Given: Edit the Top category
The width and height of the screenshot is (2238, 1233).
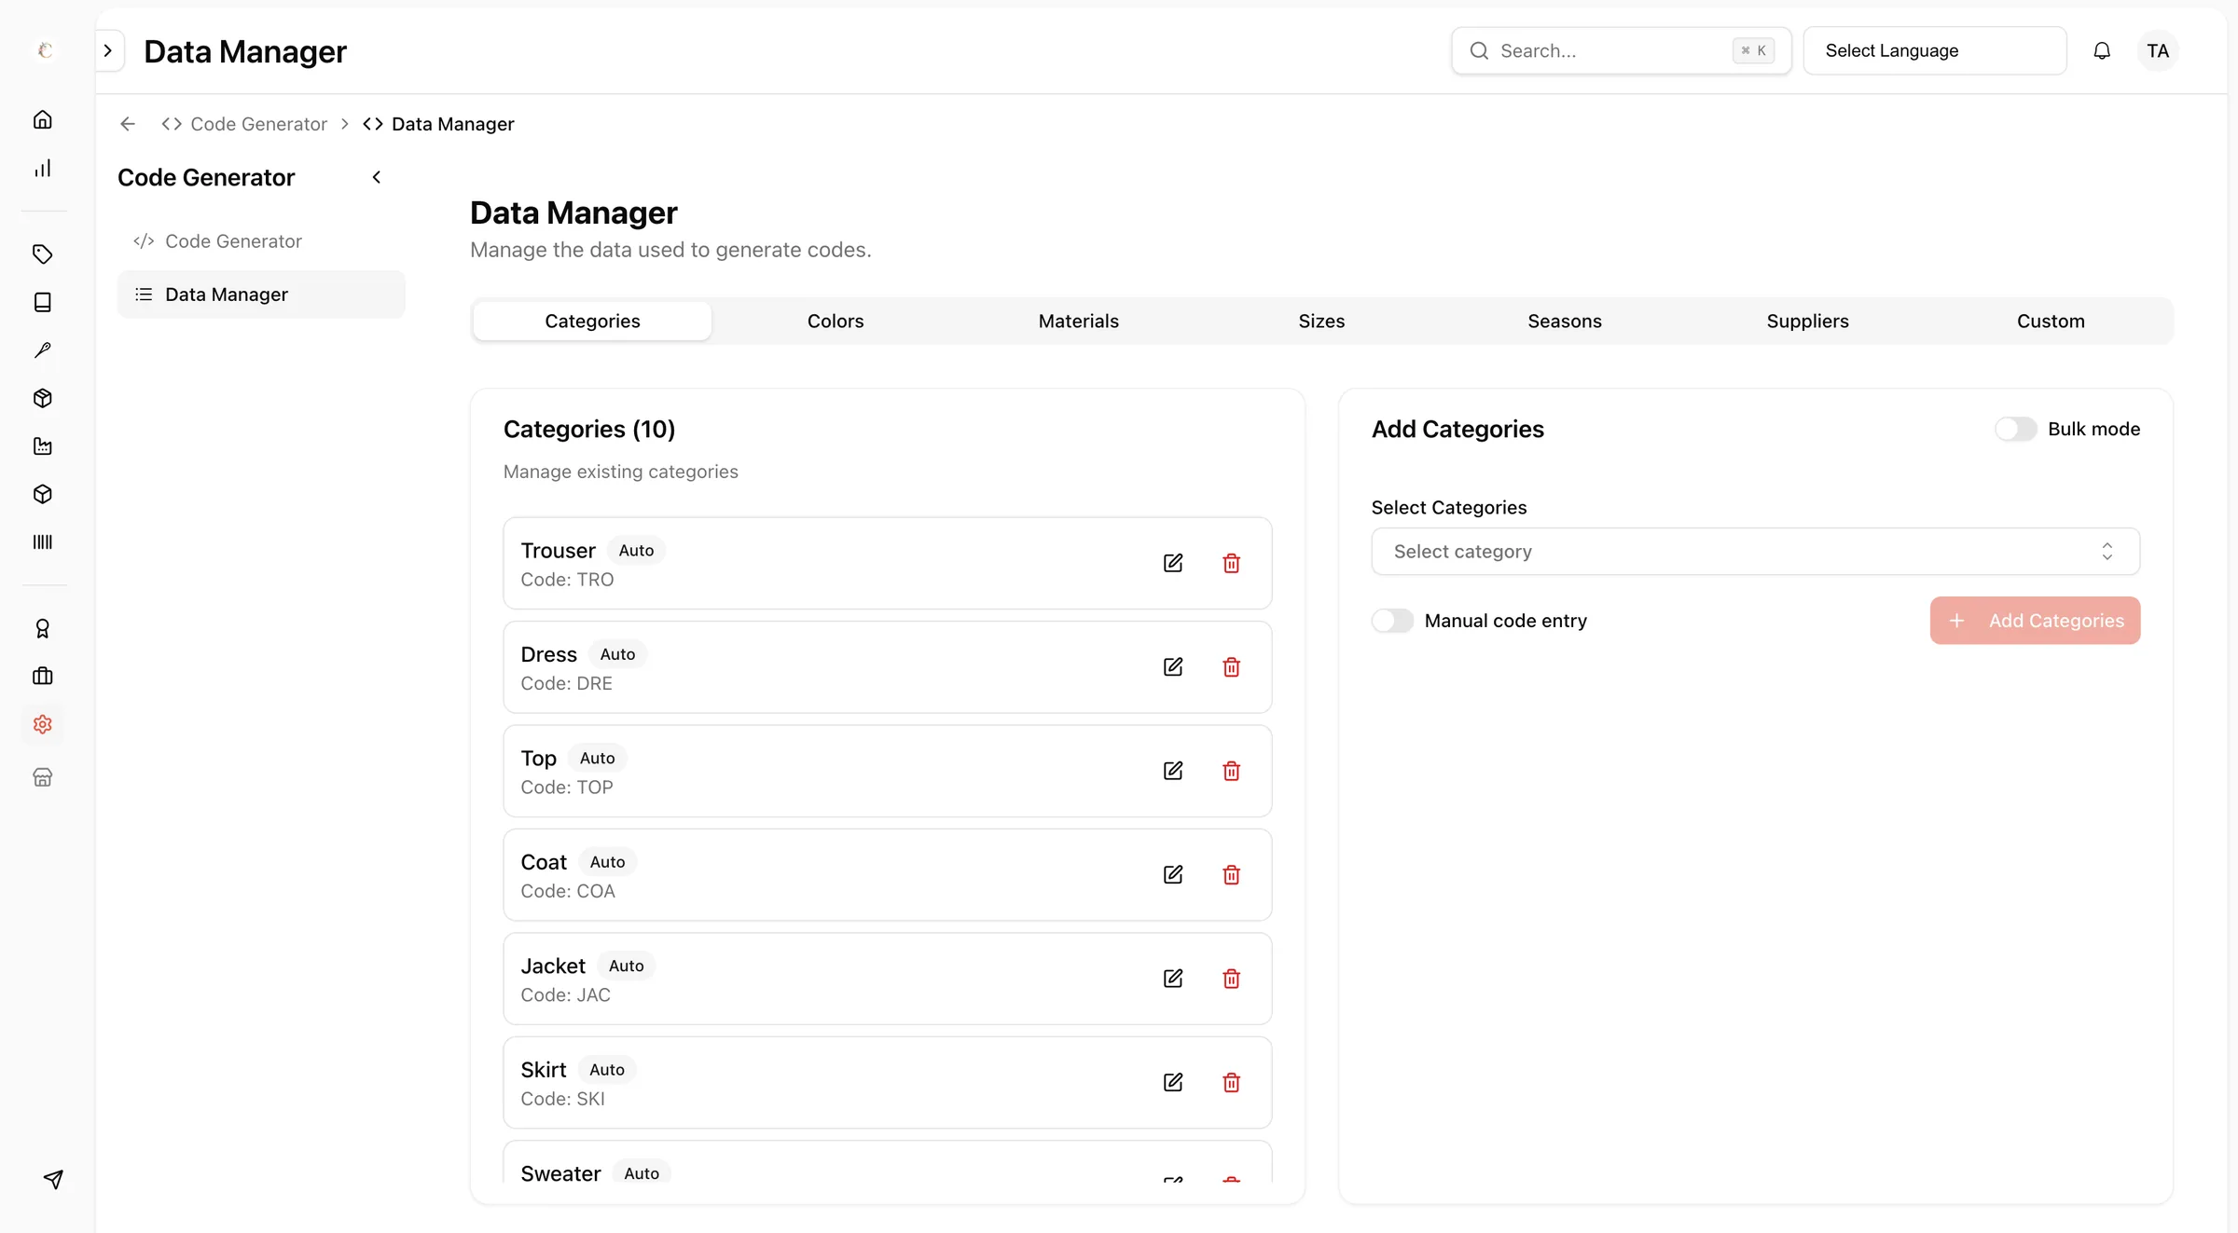Looking at the screenshot, I should point(1173,771).
